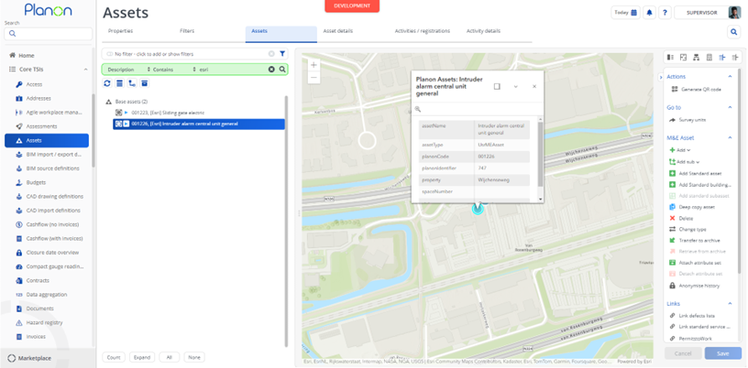
Task: Click first layout icon in right panel toolbar
Action: tap(670, 57)
